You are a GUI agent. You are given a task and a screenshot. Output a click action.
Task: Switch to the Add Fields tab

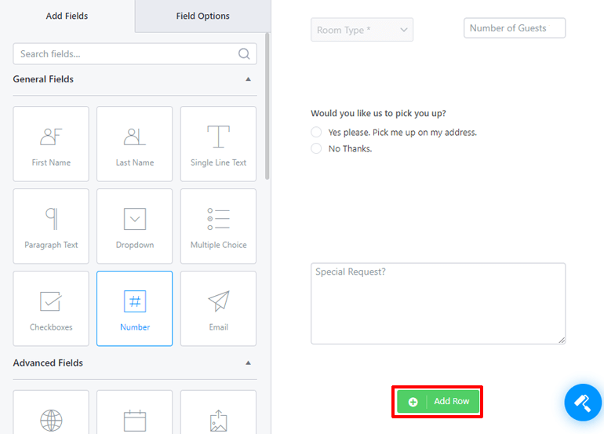67,16
